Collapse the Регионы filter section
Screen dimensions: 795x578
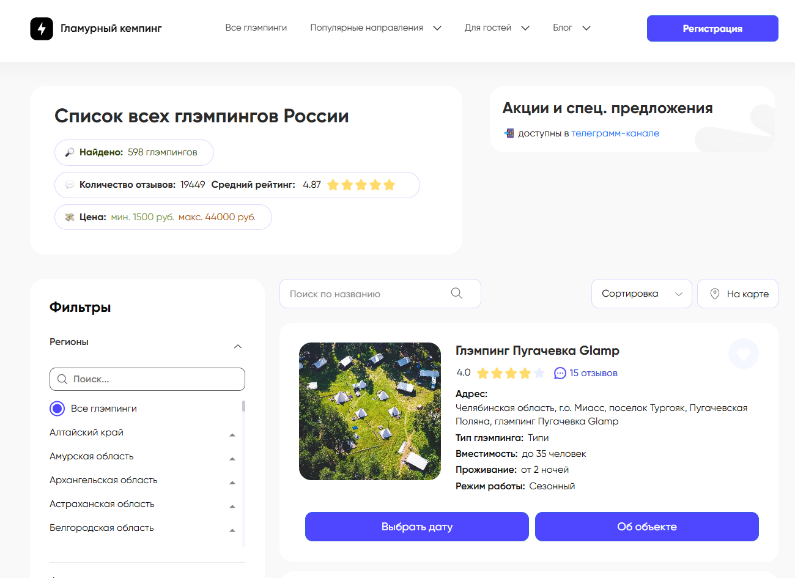[238, 347]
